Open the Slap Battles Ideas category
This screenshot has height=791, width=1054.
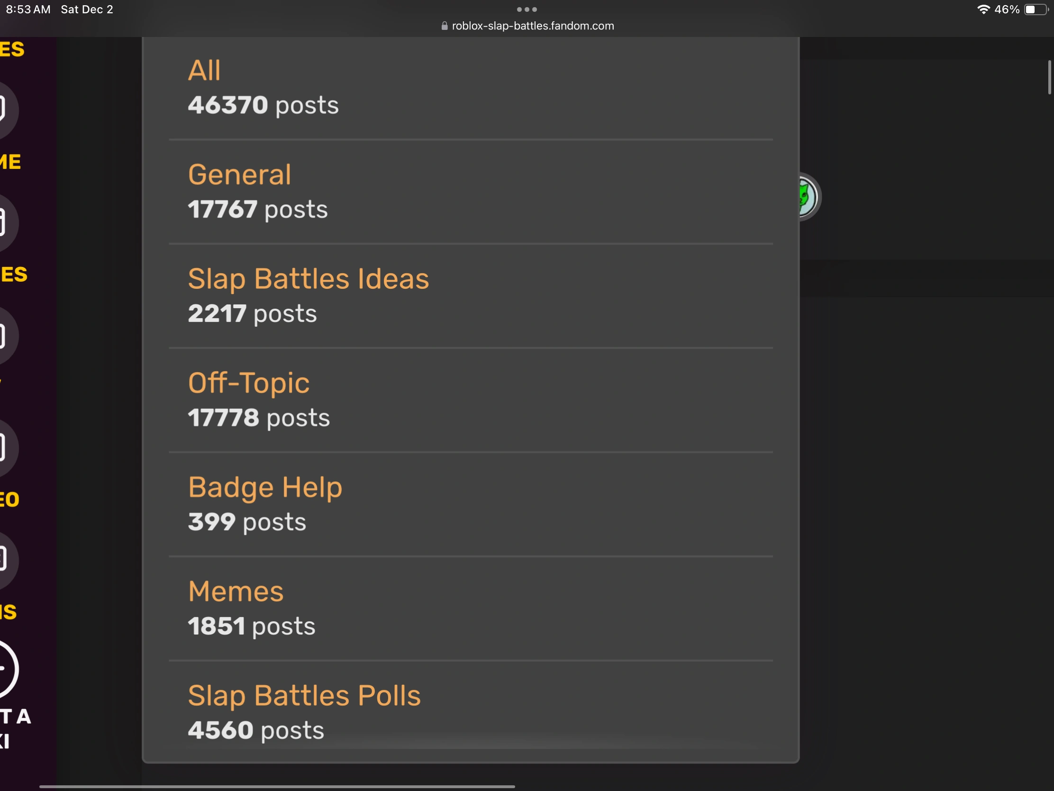tap(309, 279)
